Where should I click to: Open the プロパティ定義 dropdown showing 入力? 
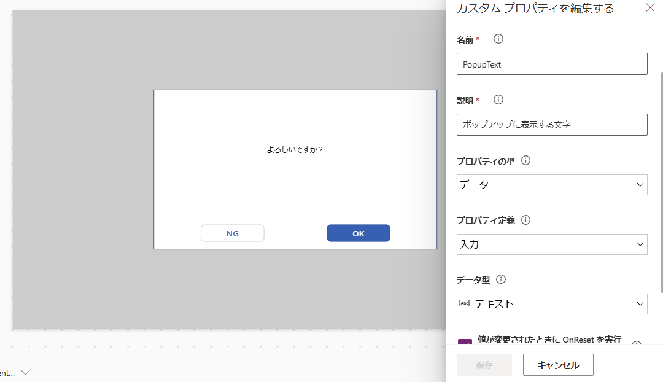pos(552,244)
